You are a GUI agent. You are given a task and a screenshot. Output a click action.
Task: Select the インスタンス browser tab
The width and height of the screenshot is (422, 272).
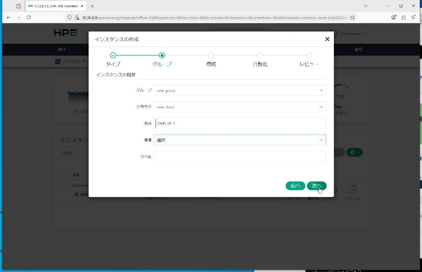[x=55, y=6]
